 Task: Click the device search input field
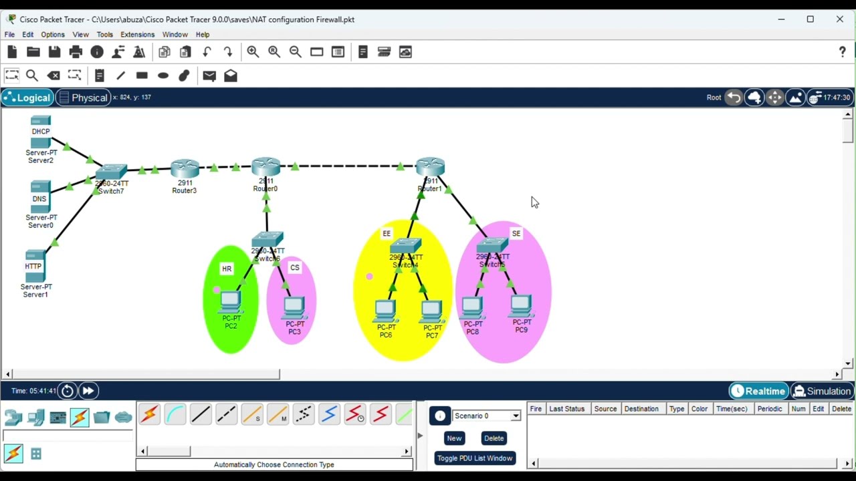click(x=68, y=436)
